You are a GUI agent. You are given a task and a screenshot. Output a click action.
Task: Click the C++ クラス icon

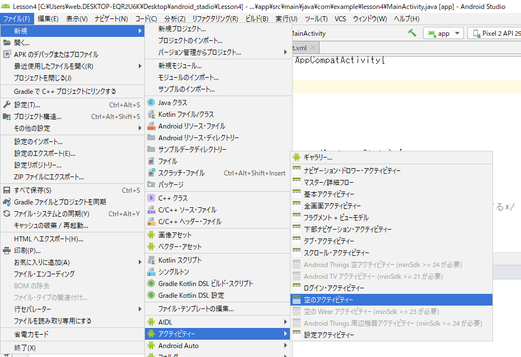click(x=151, y=198)
